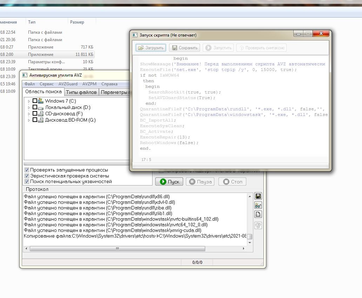This screenshot has width=362, height=298.
Task: Disable Эвристическая проверка системы checkbox
Action: [27, 176]
